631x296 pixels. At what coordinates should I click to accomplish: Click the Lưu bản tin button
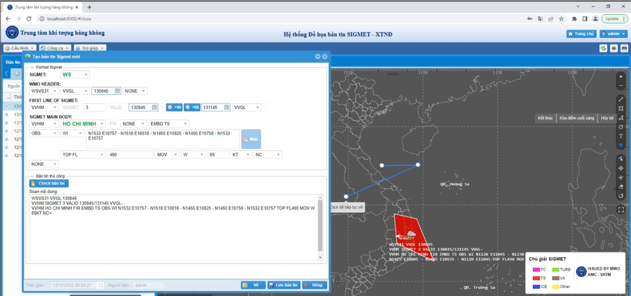click(x=283, y=285)
